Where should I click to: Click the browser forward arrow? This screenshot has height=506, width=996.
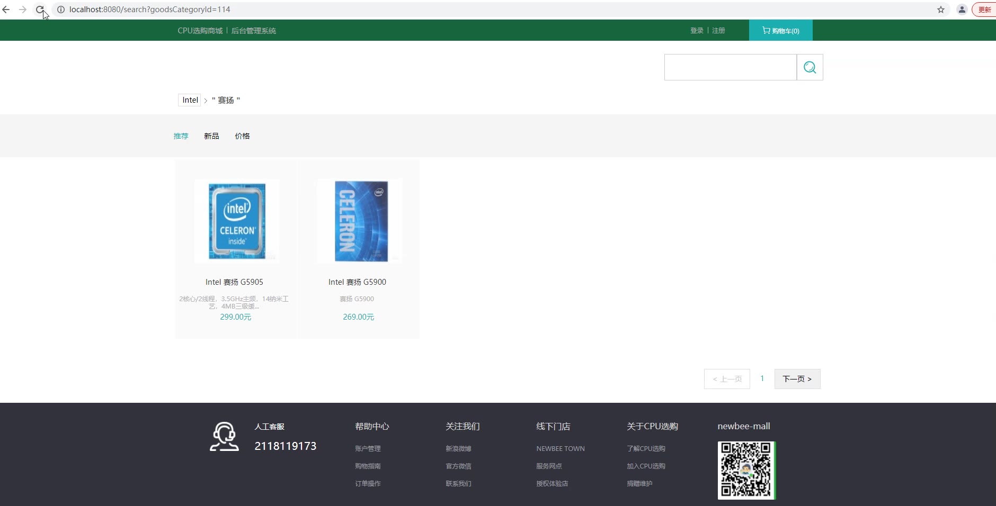(23, 10)
